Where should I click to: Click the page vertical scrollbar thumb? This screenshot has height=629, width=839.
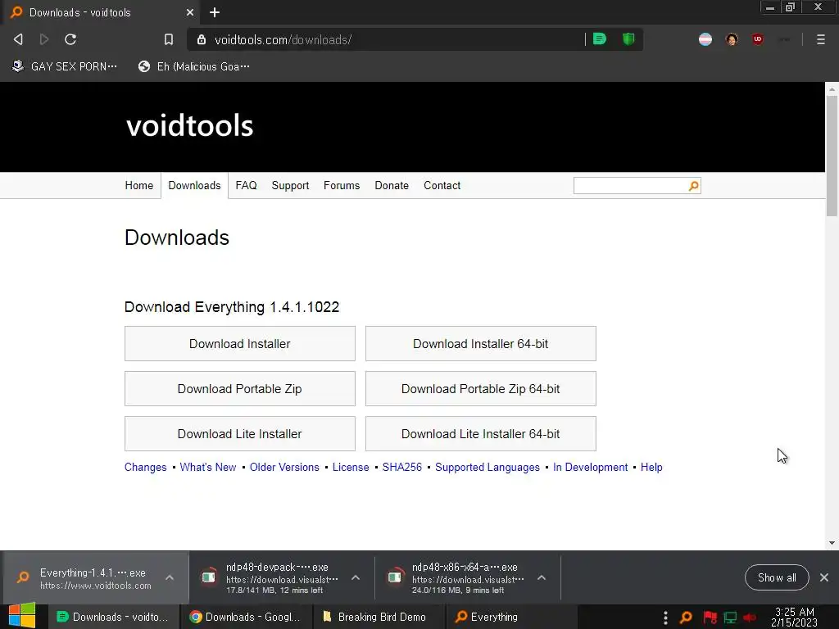coord(832,156)
